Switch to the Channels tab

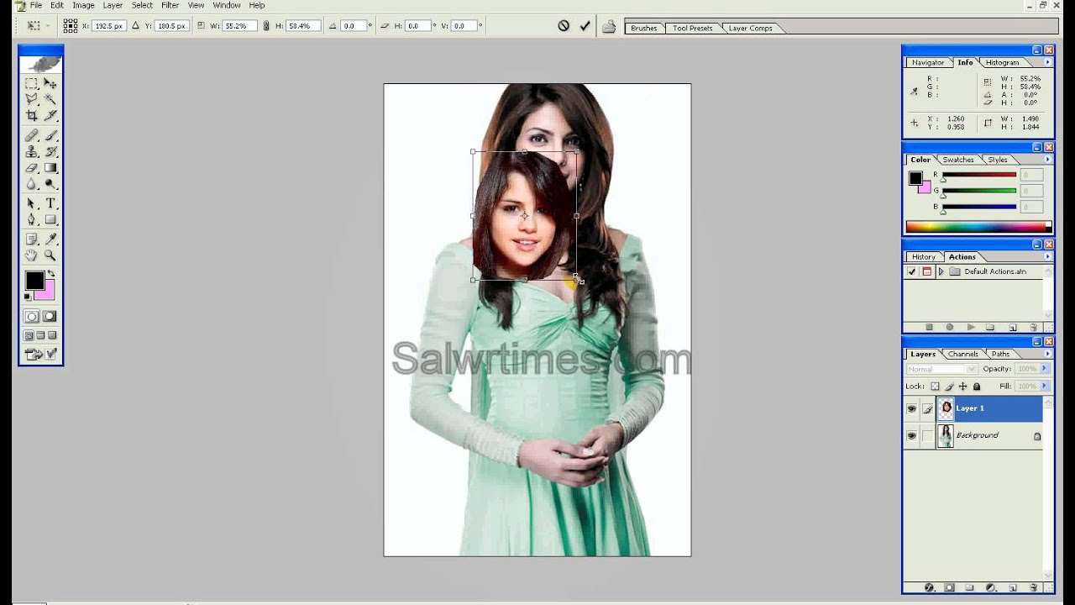pyautogui.click(x=962, y=355)
